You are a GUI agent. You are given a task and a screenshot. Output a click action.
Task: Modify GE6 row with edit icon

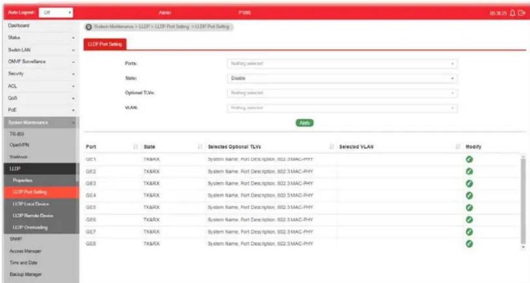pos(469,220)
